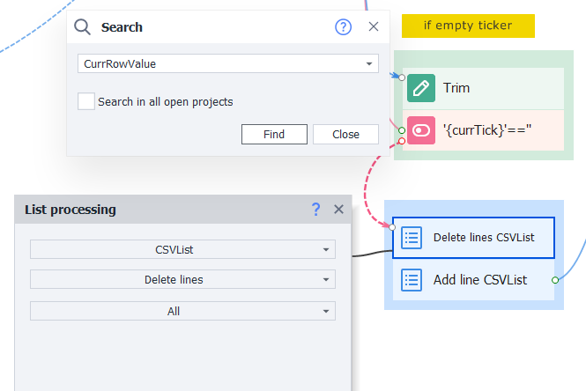Select the green Trim action icon

pos(421,88)
